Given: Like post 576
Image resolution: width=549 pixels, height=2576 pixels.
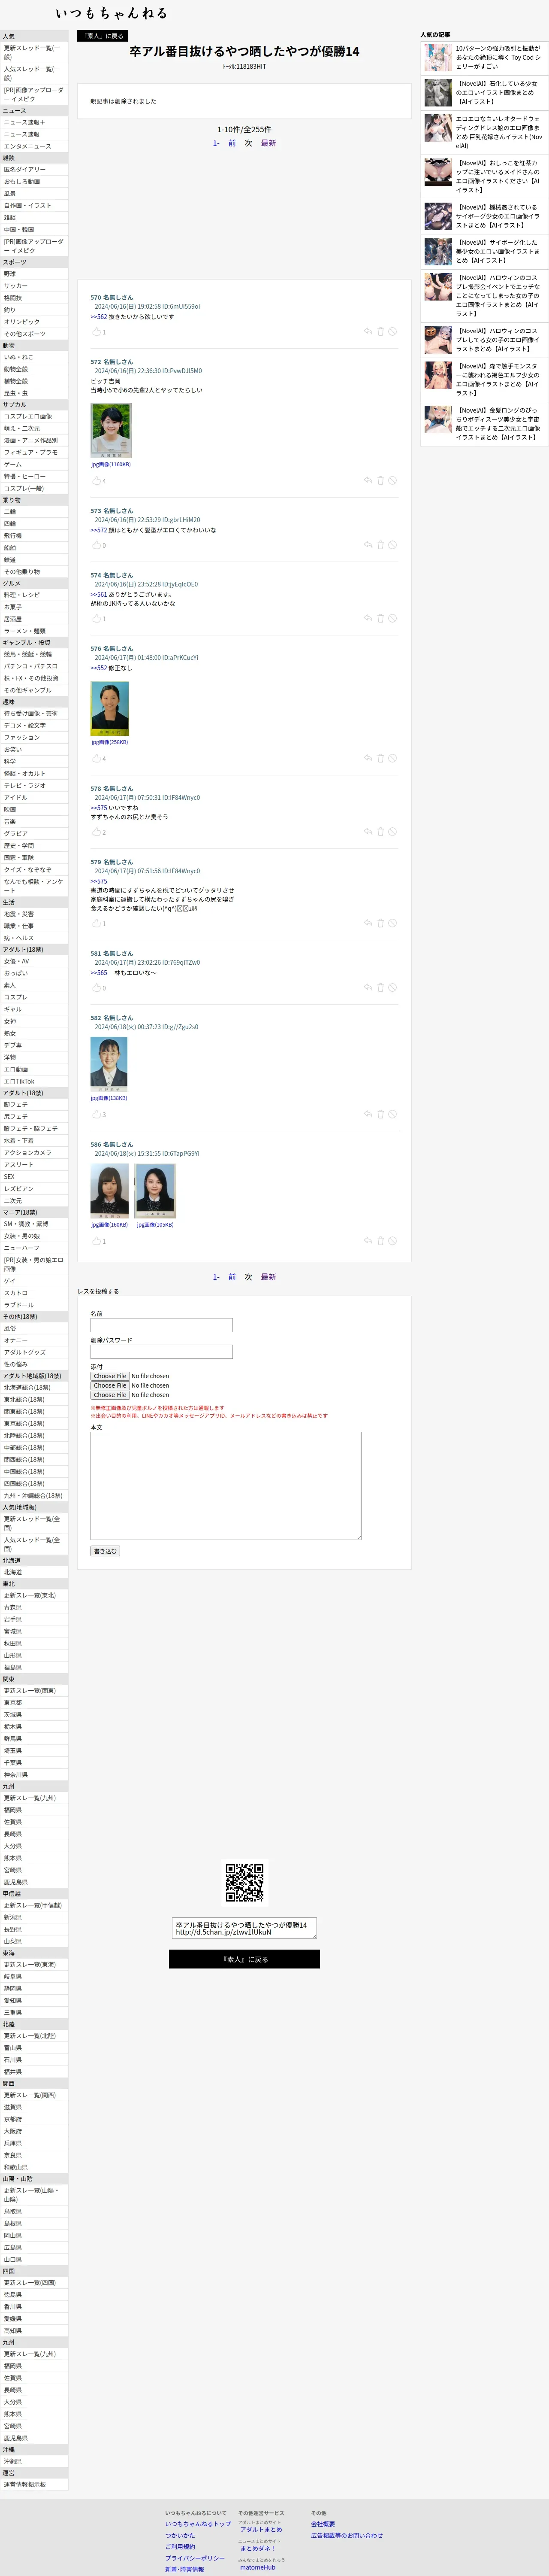Looking at the screenshot, I should coord(97,758).
